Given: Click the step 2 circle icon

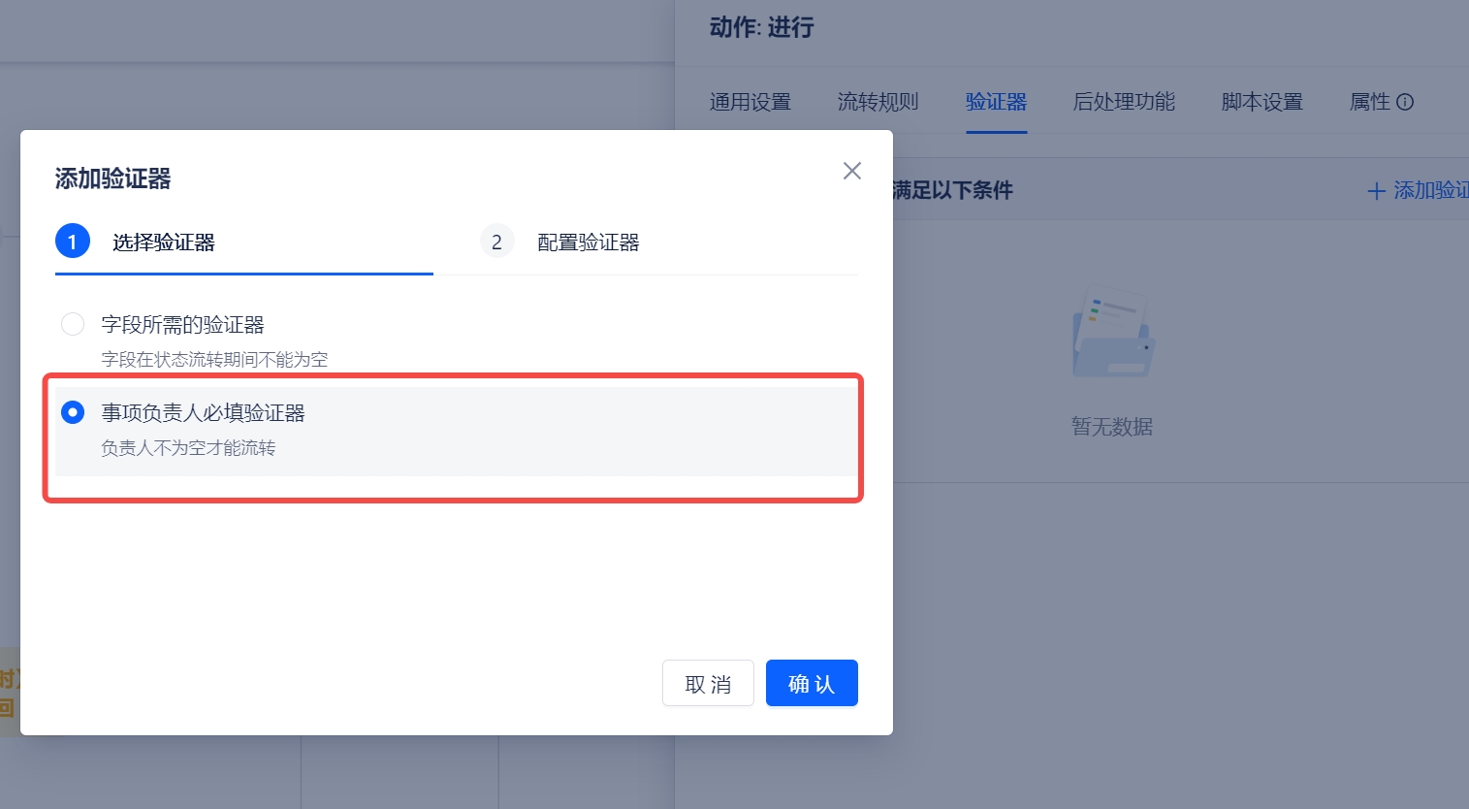Looking at the screenshot, I should [496, 242].
